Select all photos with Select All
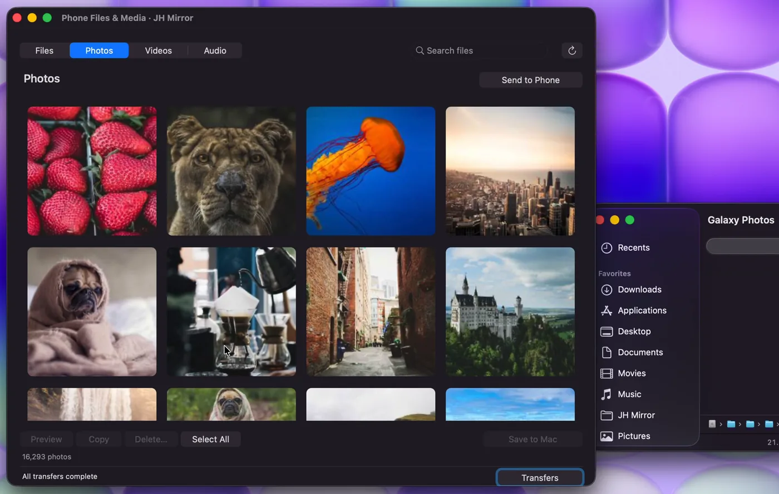The width and height of the screenshot is (779, 494). [210, 439]
